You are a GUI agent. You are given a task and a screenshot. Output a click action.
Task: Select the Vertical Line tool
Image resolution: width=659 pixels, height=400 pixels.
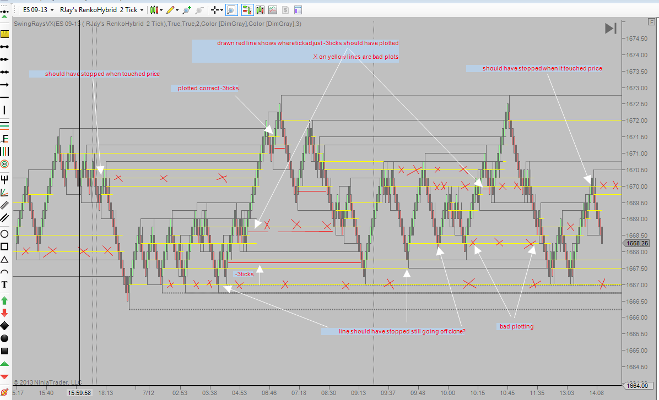point(4,110)
